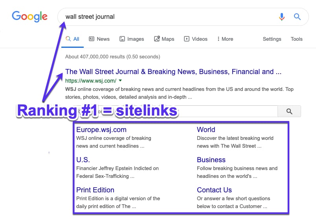
Task: Open the More search options menu
Action: tap(225, 39)
